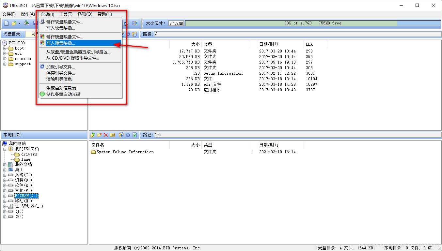
Task: Expand the boot folder node
Action: [5, 48]
